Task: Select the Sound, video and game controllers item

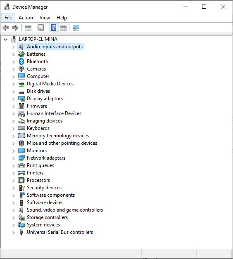Action: [65, 210]
